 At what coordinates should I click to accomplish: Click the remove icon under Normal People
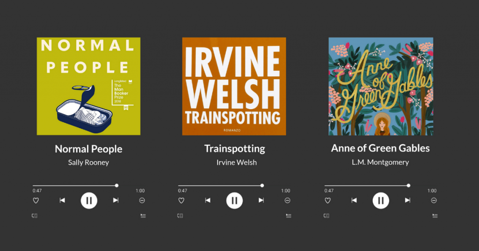tap(142, 200)
